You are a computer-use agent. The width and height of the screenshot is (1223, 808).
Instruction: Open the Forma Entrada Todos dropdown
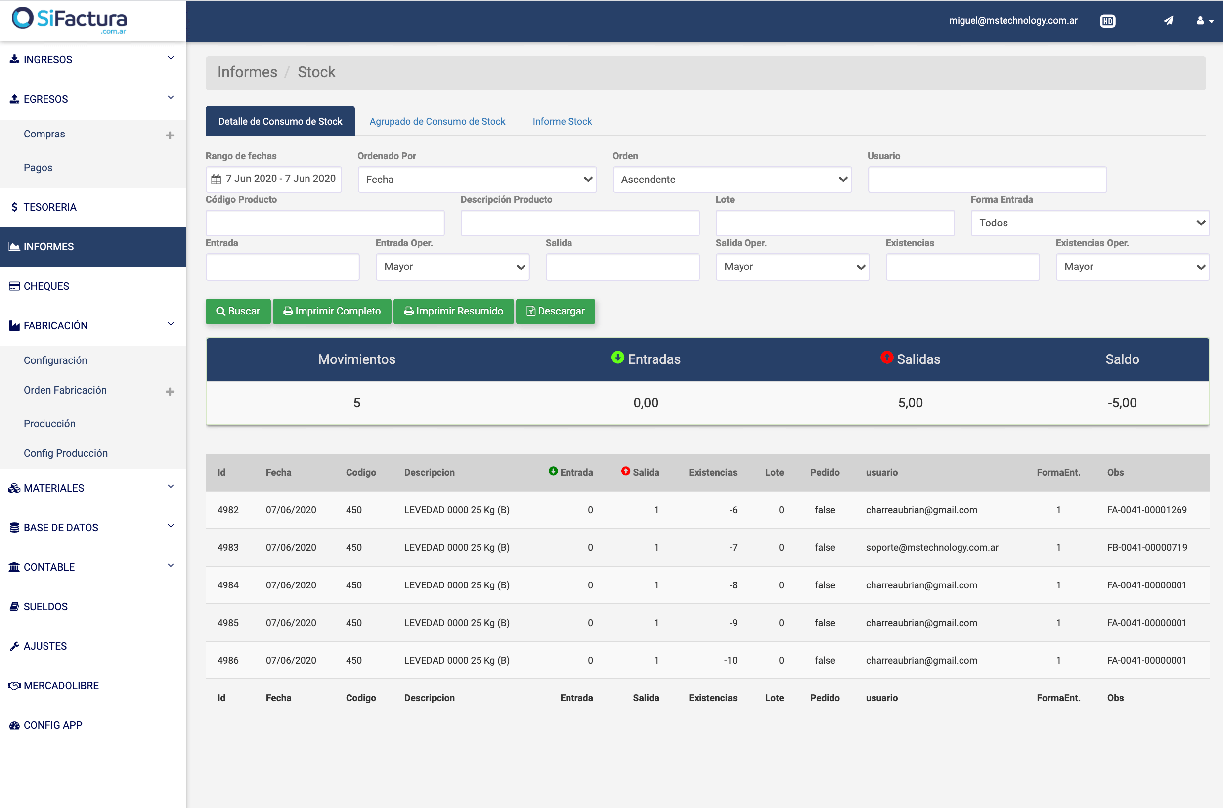pos(1089,223)
